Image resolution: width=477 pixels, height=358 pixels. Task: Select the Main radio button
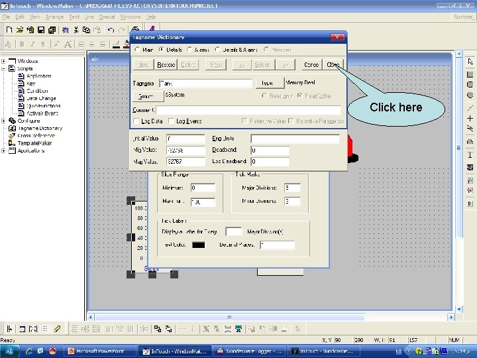138,50
